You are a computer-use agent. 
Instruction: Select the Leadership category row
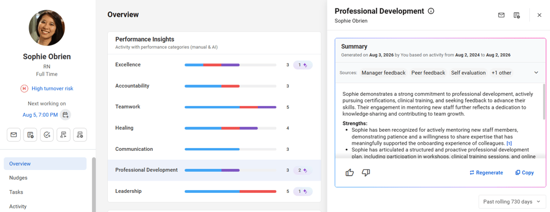click(214, 191)
